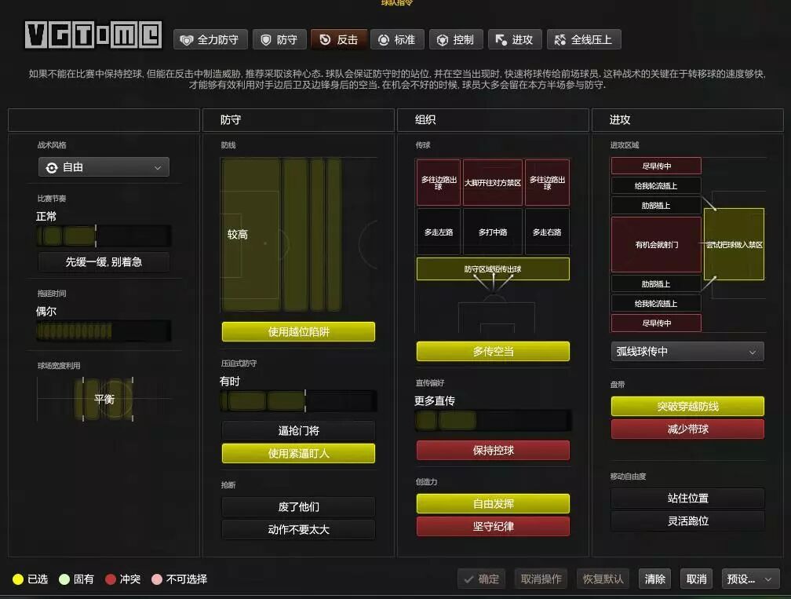Select 多走左路 passing zone
Image resolution: width=791 pixels, height=599 pixels.
click(x=439, y=232)
